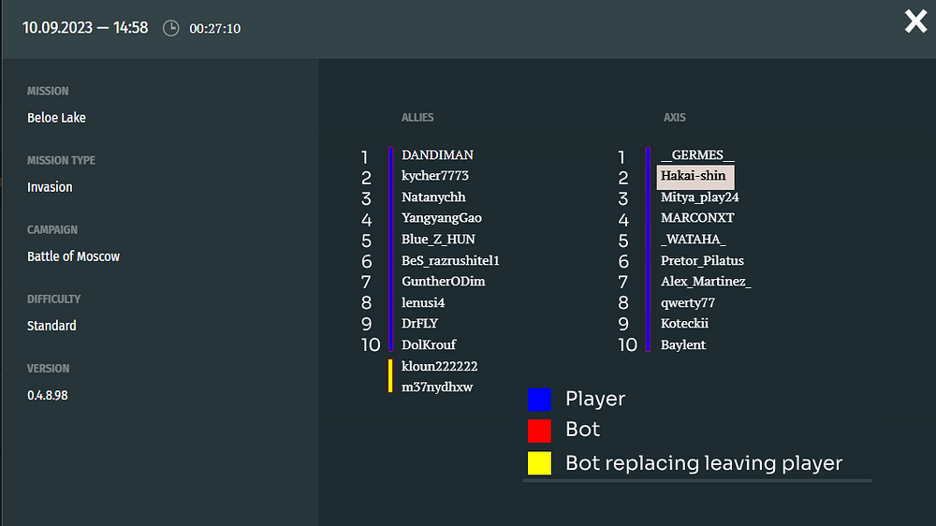
Task: Select highlighted player Hakai-shin
Action: [695, 176]
